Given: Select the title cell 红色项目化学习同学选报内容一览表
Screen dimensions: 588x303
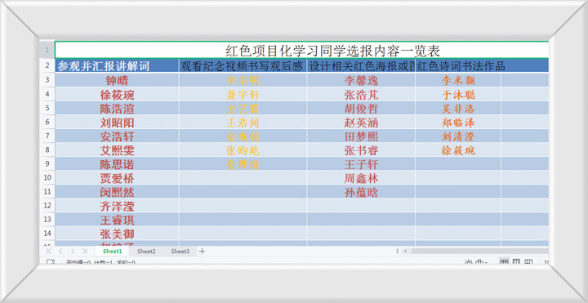Looking at the screenshot, I should (x=302, y=51).
